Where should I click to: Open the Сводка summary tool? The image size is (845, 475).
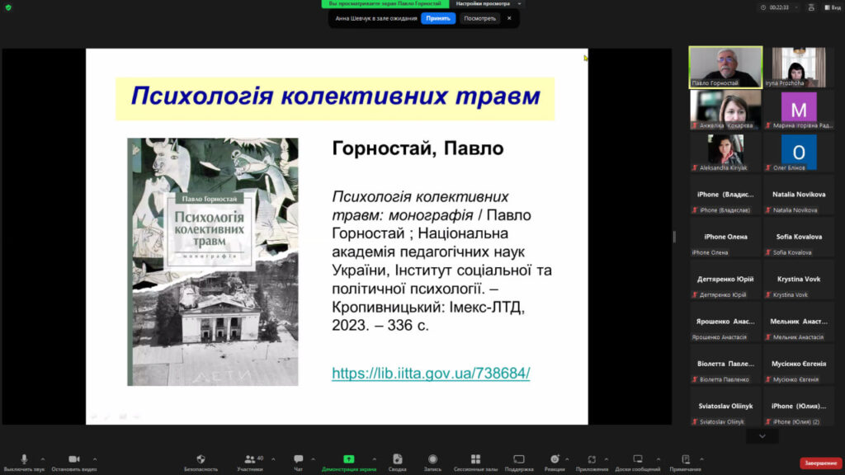click(397, 460)
